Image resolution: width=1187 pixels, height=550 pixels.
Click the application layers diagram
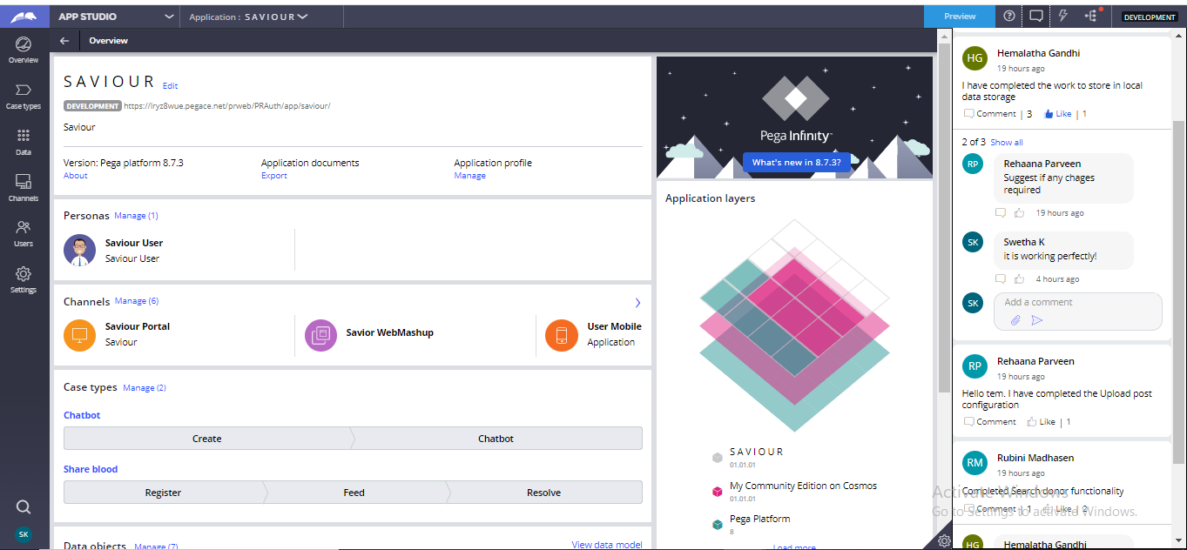pos(794,325)
